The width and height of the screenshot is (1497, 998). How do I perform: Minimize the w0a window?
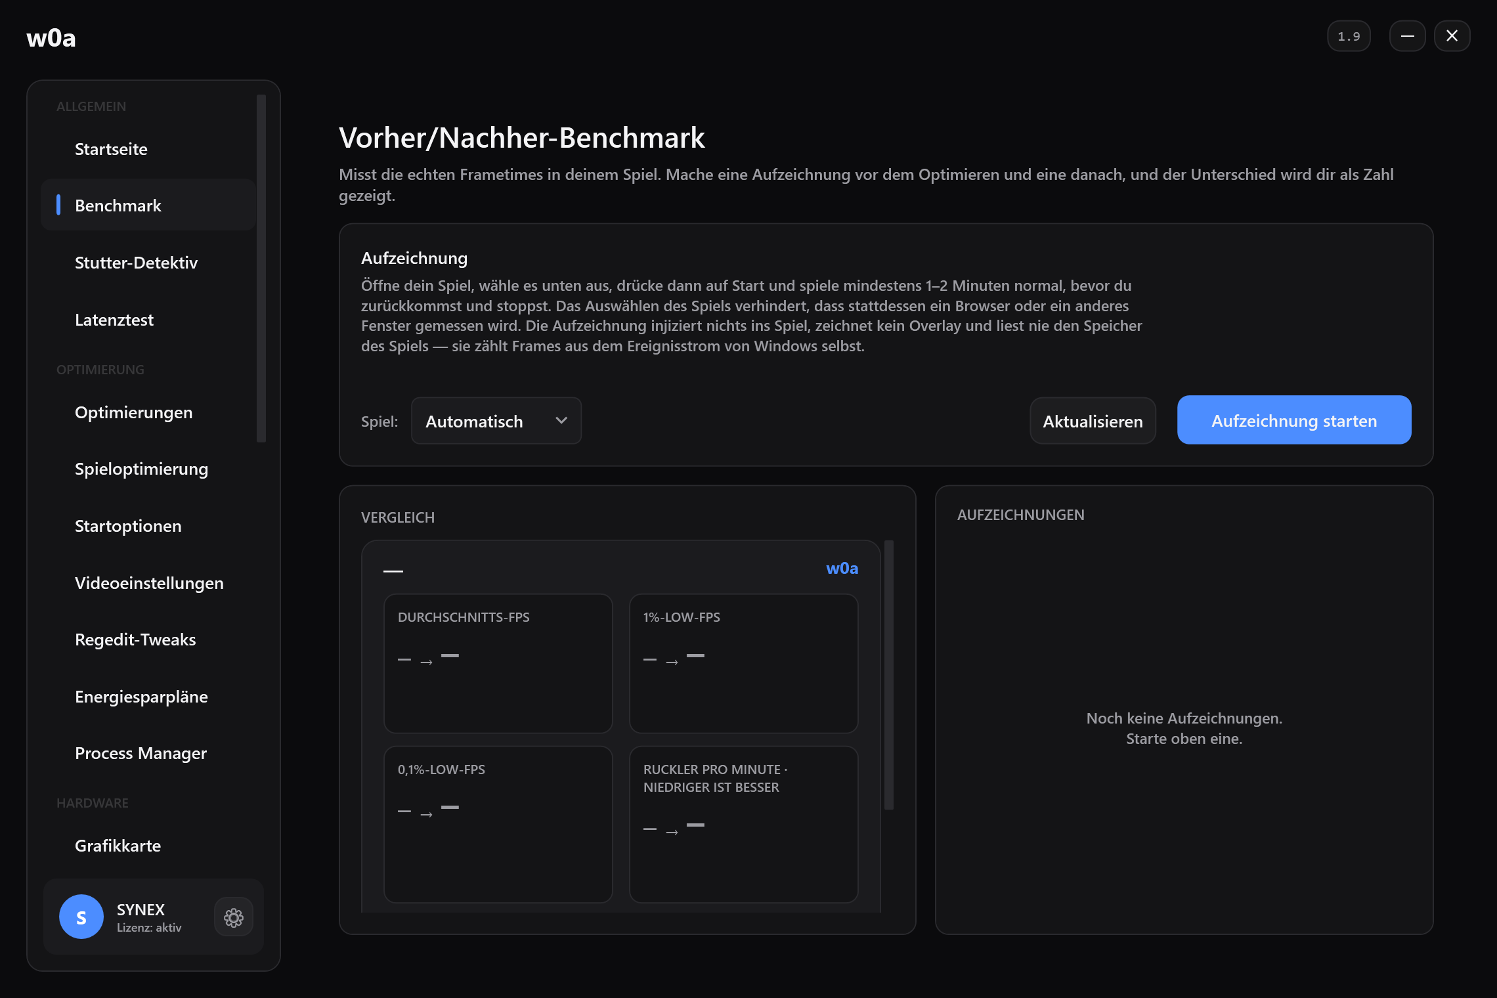(x=1407, y=36)
